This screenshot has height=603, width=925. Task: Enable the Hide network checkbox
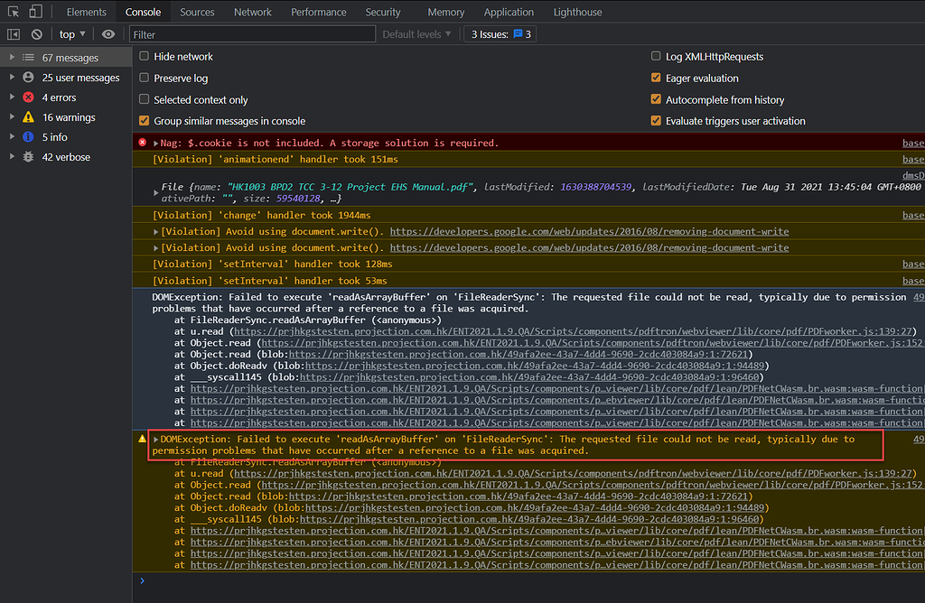click(x=145, y=56)
